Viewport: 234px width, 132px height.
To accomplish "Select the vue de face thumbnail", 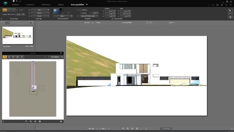I will 18,35.
